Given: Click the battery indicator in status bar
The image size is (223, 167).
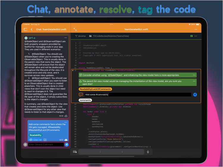Looking at the screenshot, I should (198, 24).
